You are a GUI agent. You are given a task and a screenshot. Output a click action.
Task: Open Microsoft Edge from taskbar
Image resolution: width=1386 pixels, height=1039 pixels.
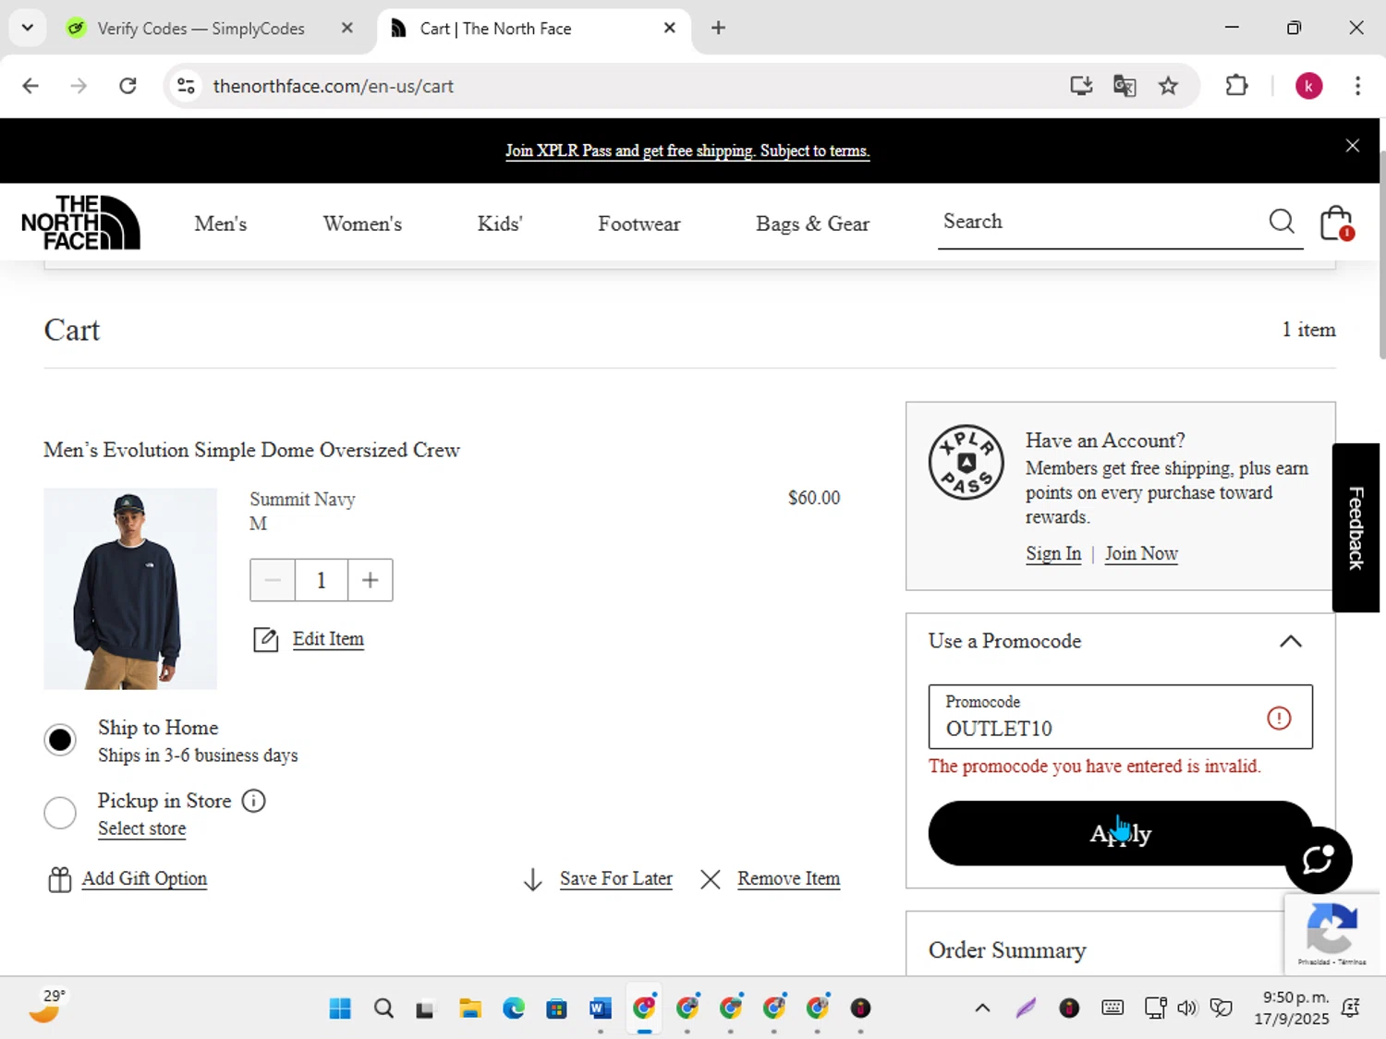514,1009
